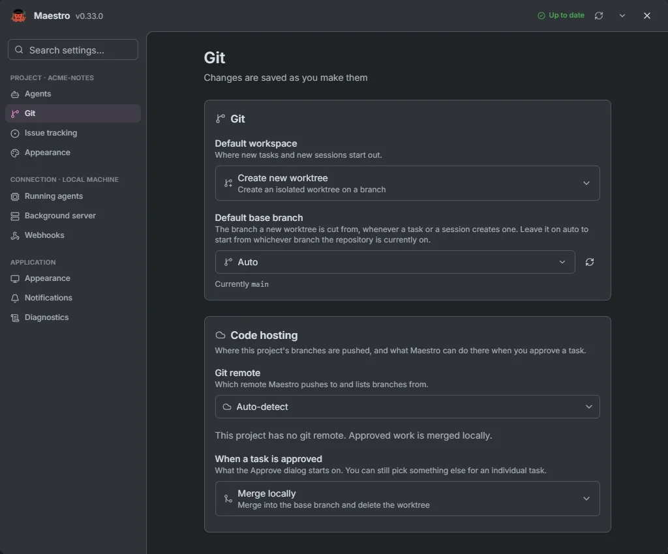668x554 pixels.
Task: Click the Diagnostics scroll icon
Action: click(15, 318)
